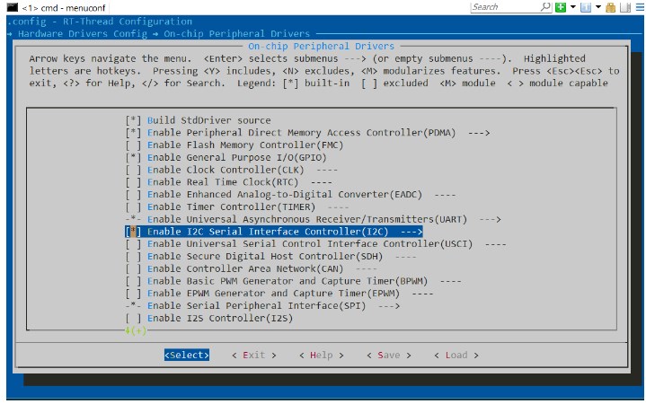Open SPI submenu arrow
Image resolution: width=646 pixels, height=404 pixels.
click(388, 306)
